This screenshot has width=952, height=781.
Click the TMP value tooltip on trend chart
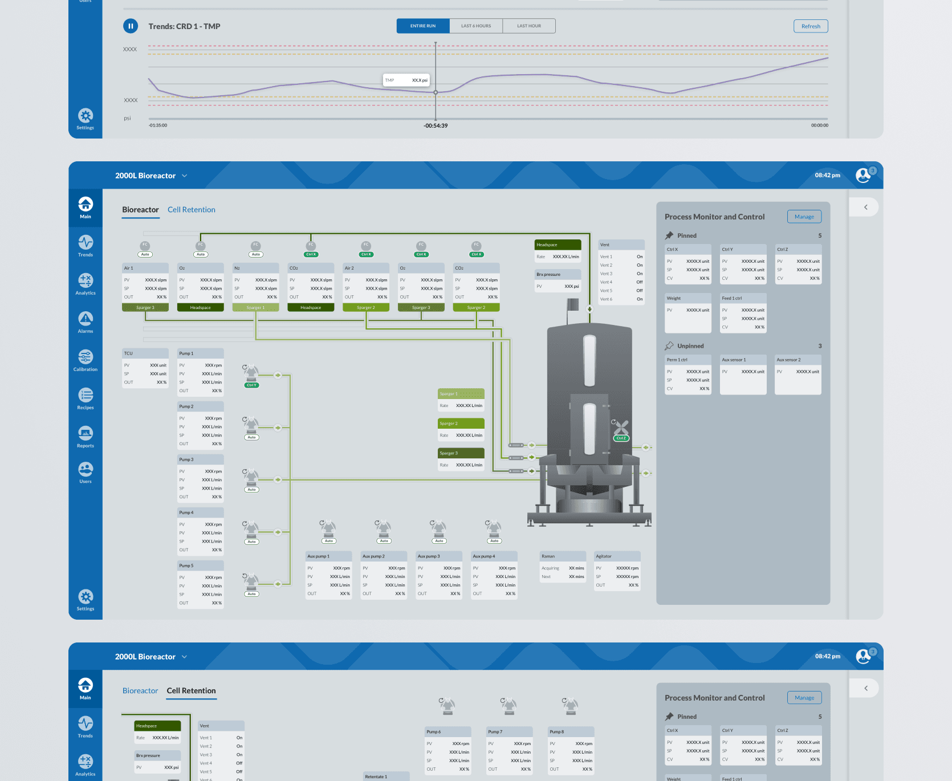coord(406,80)
